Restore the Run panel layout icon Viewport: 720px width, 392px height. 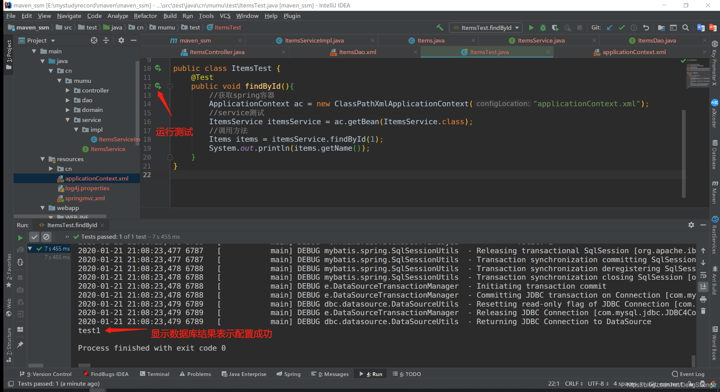point(21,329)
